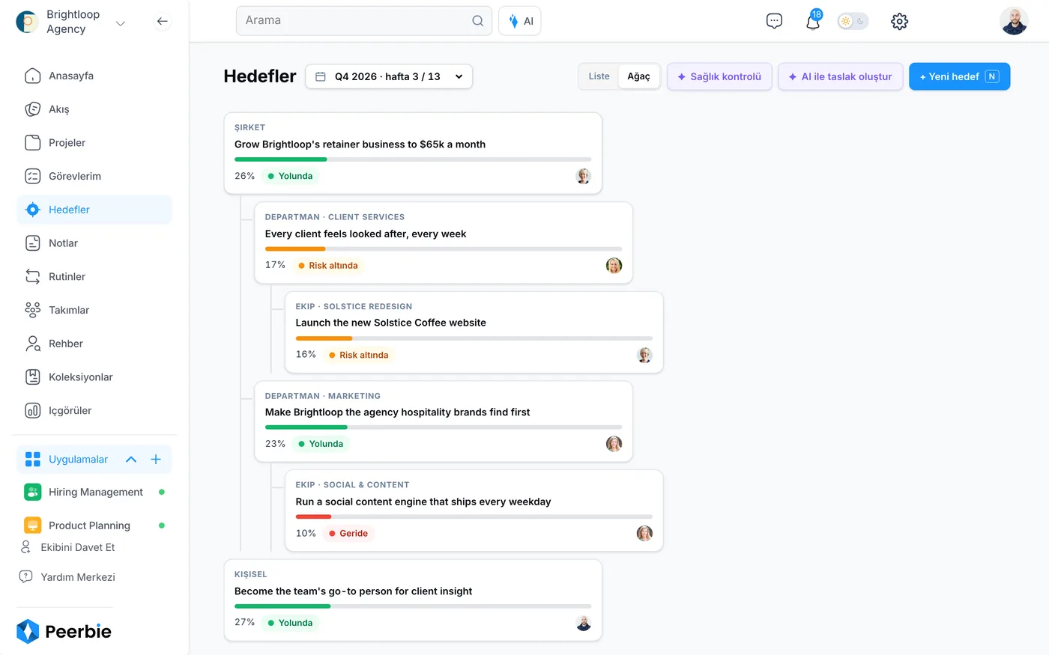Viewport: 1049px width, 655px height.
Task: Open the settings gear icon
Action: 899,21
